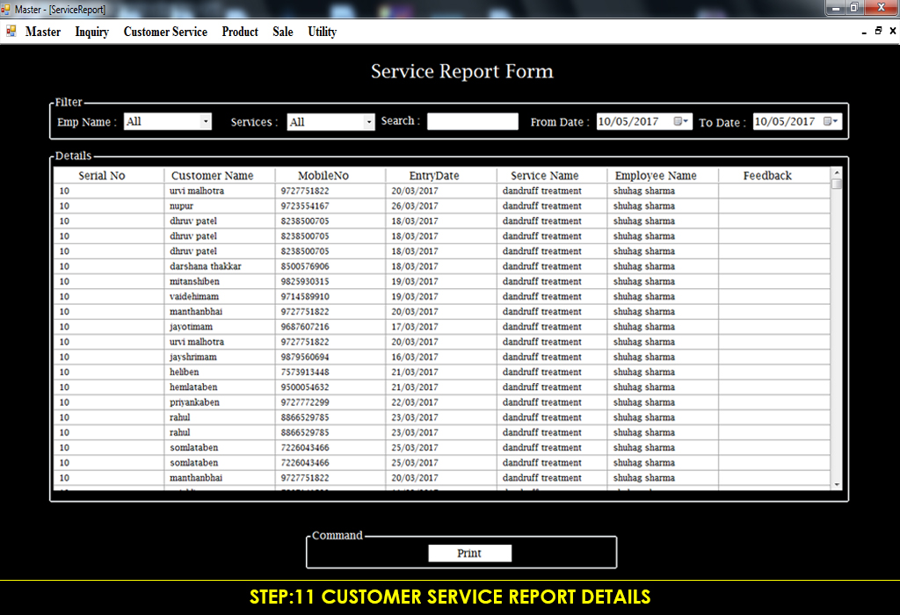
Task: Open the Customer Service menu
Action: 165,32
